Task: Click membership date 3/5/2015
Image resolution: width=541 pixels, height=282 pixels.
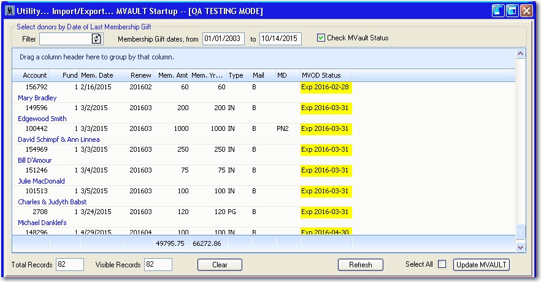Action: point(94,191)
